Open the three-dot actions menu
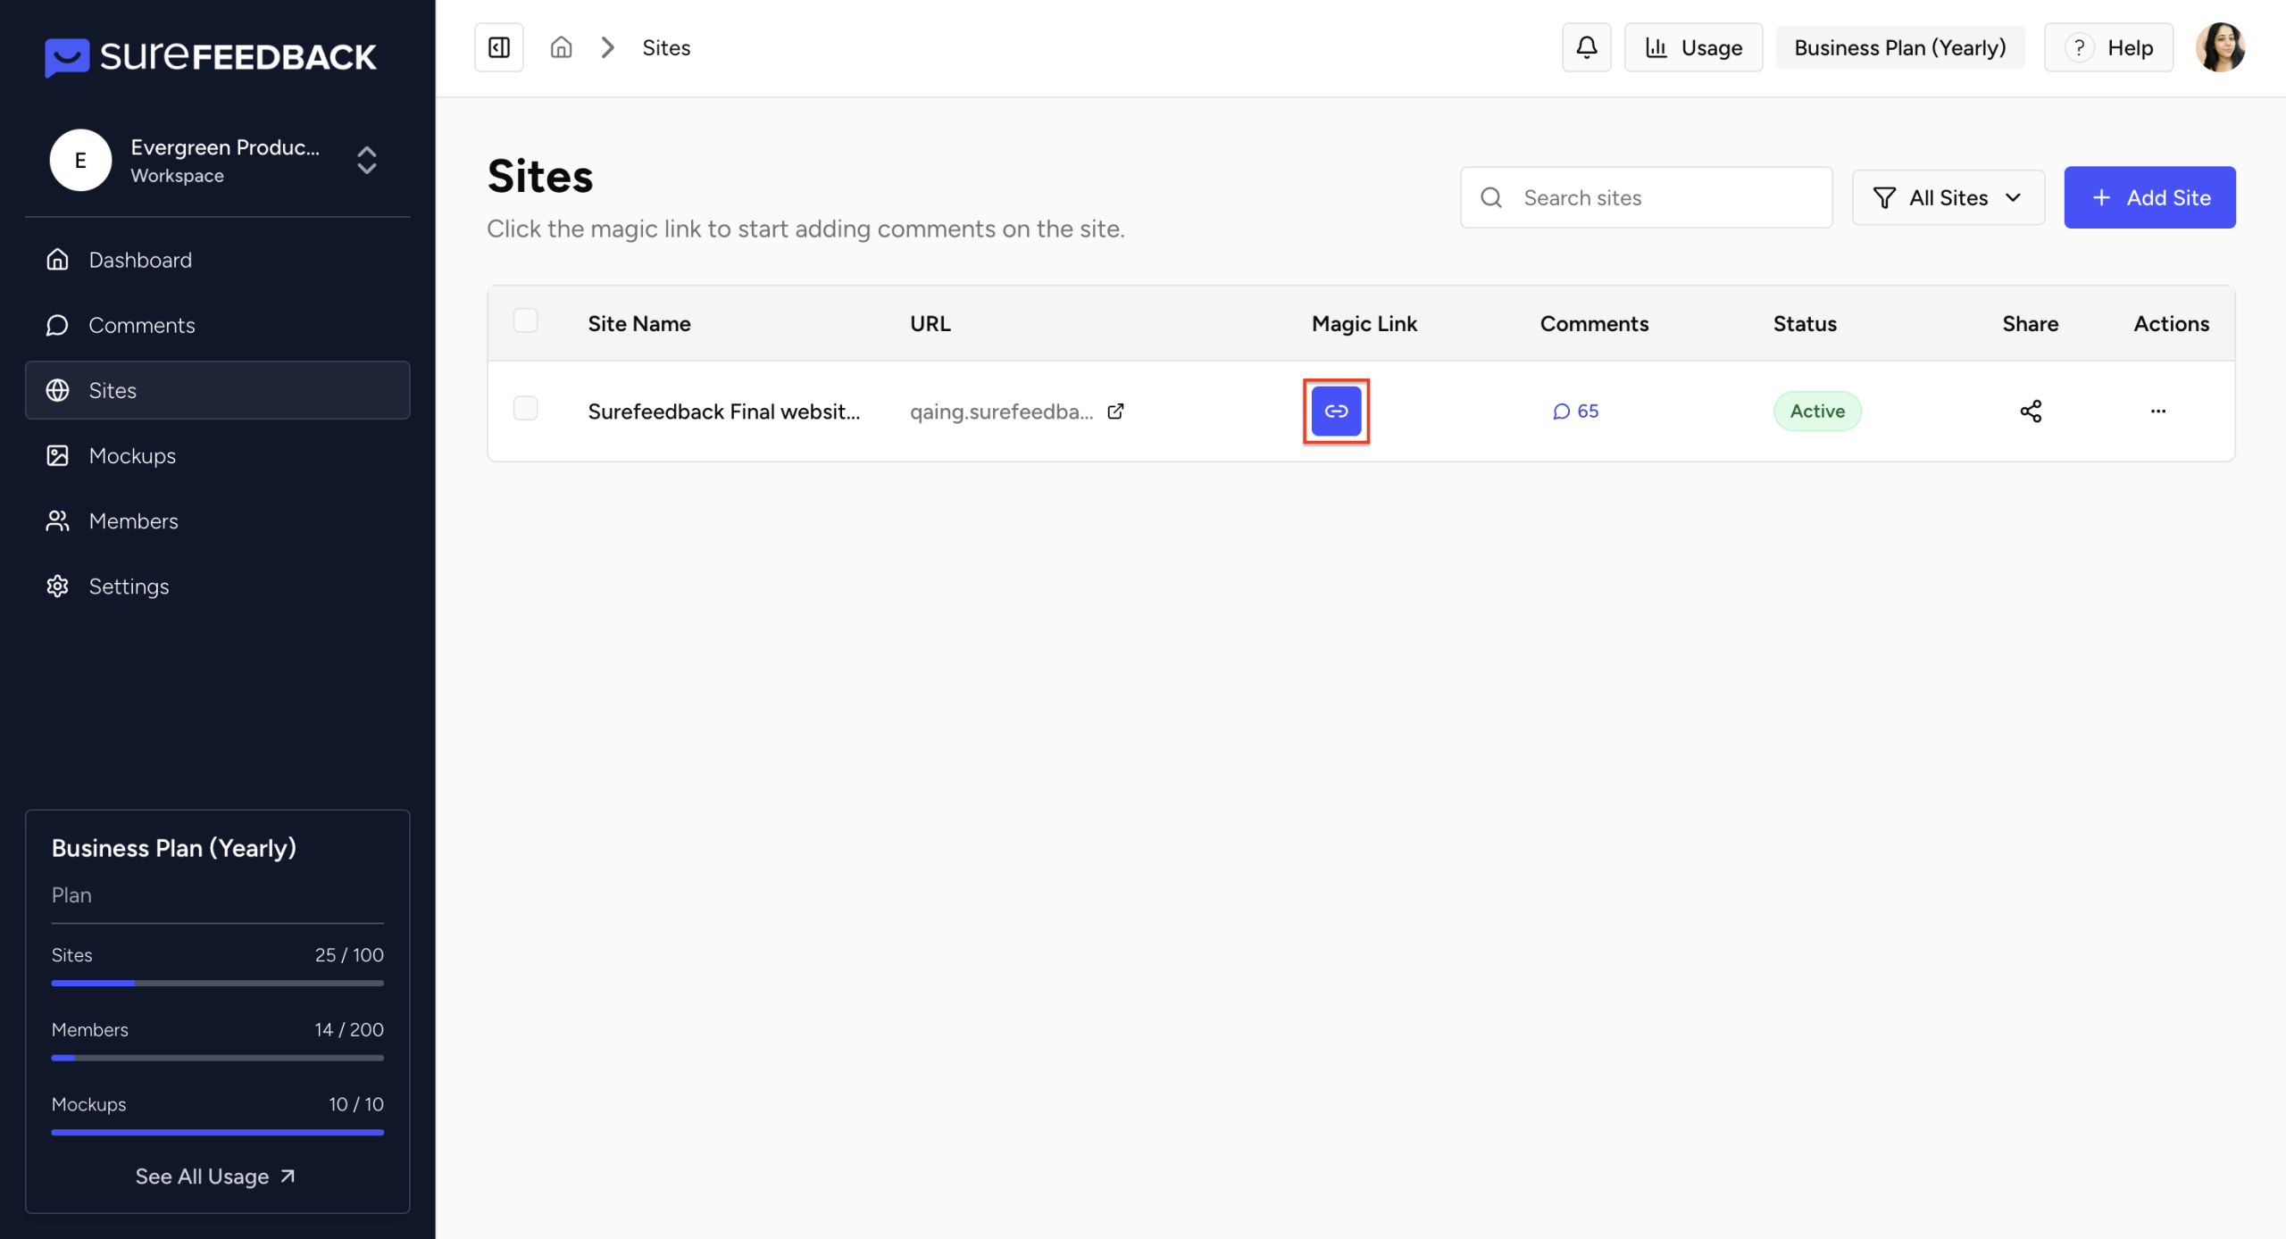 [x=2157, y=411]
